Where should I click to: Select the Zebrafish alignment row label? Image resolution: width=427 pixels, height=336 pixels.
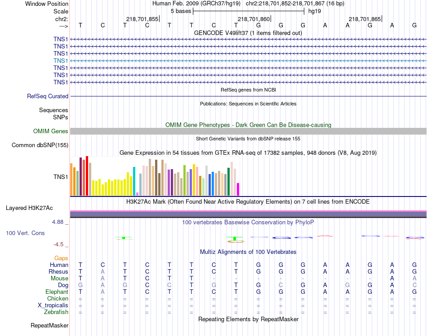56,312
